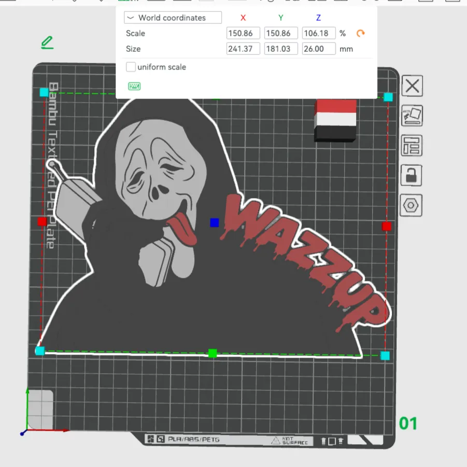The height and width of the screenshot is (467, 467).
Task: Click the Size row label
Action: tap(133, 49)
